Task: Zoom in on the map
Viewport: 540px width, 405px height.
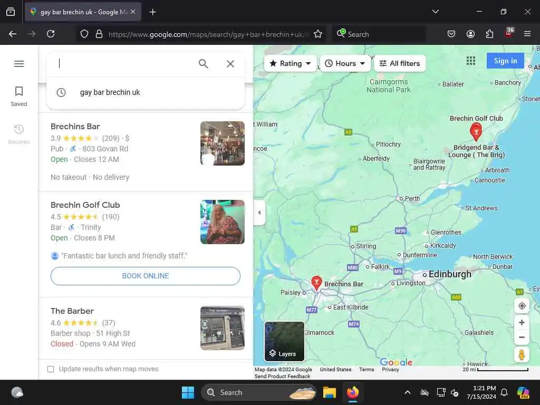Action: click(x=522, y=322)
